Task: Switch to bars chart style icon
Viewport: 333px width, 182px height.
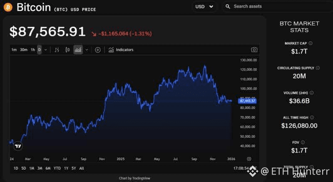Action: [x=57, y=50]
